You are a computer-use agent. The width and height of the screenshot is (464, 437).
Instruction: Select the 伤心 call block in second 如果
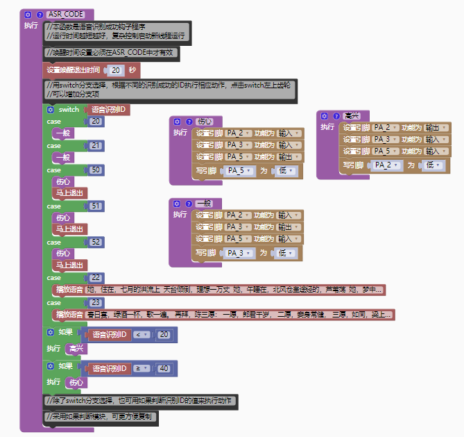pos(76,382)
